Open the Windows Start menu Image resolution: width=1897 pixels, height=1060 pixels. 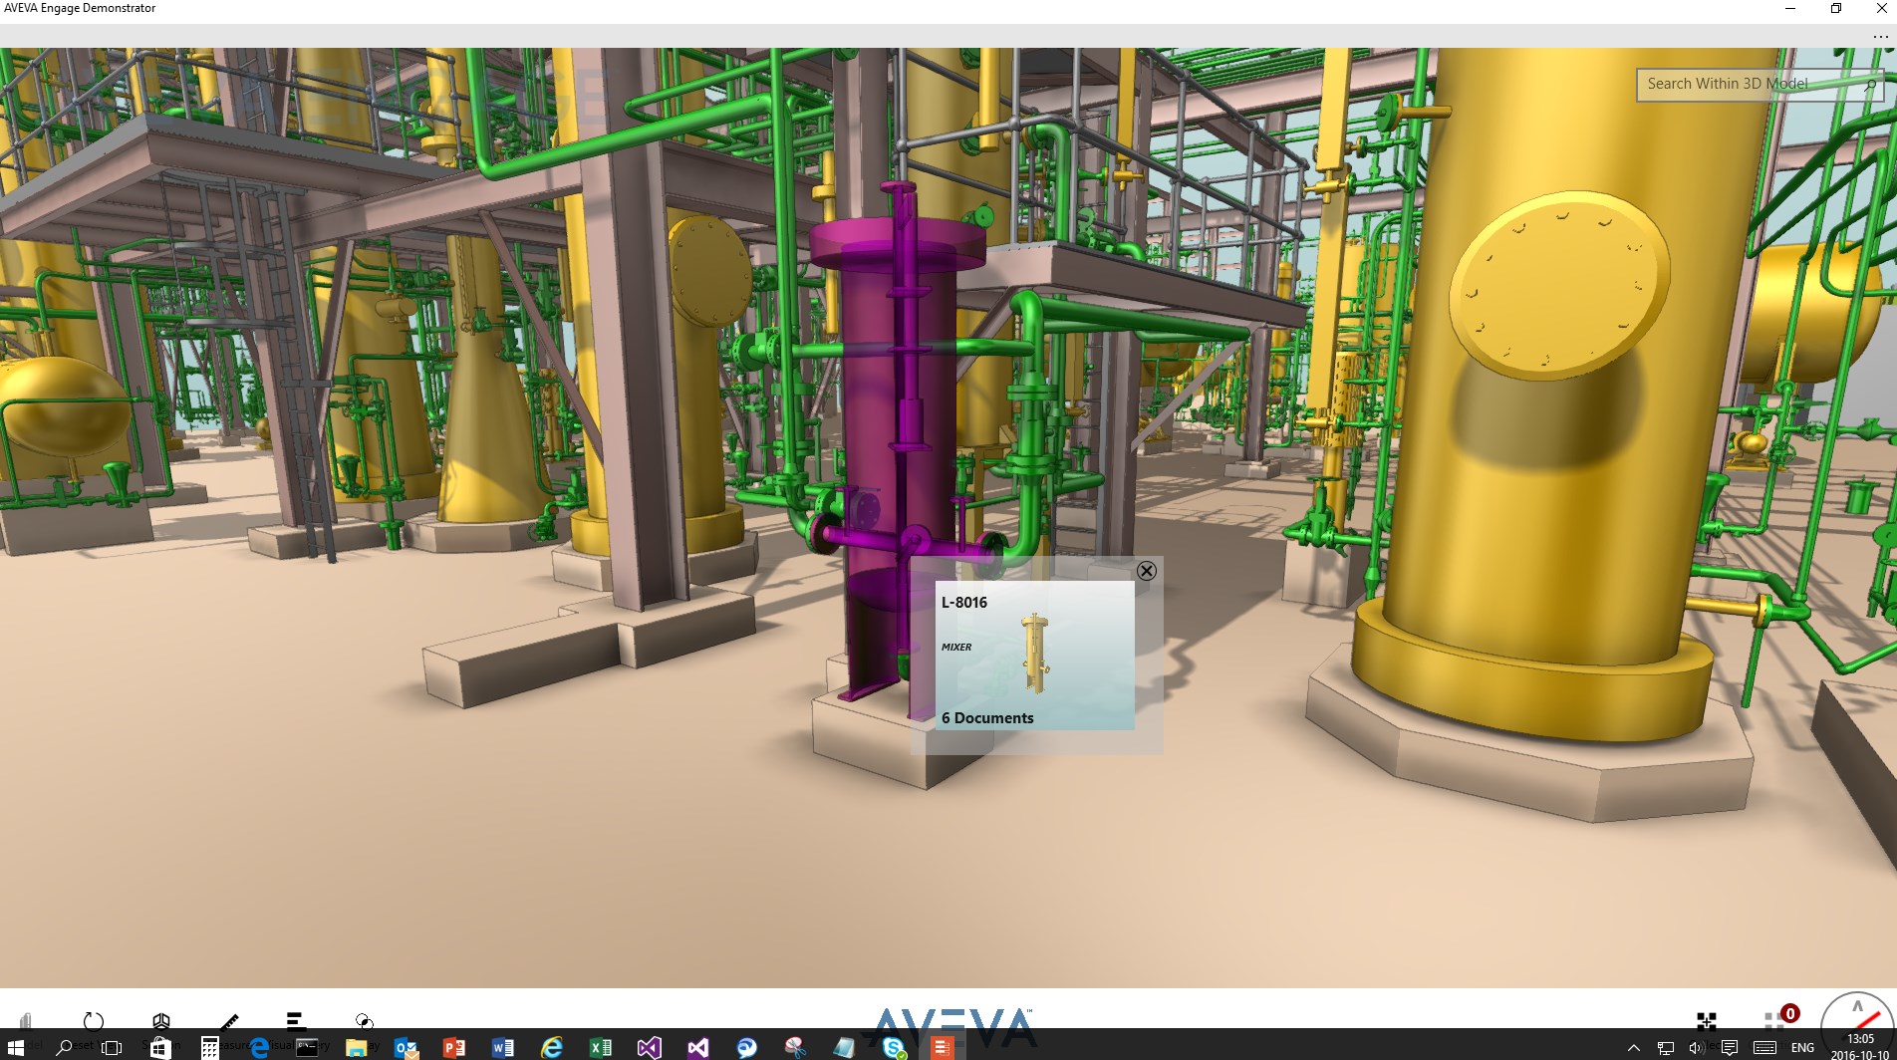16,1047
